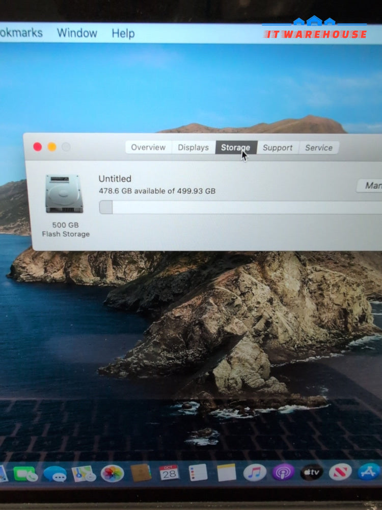This screenshot has height=510, width=382.
Task: Click the 'Flash Storage' label
Action: click(66, 234)
